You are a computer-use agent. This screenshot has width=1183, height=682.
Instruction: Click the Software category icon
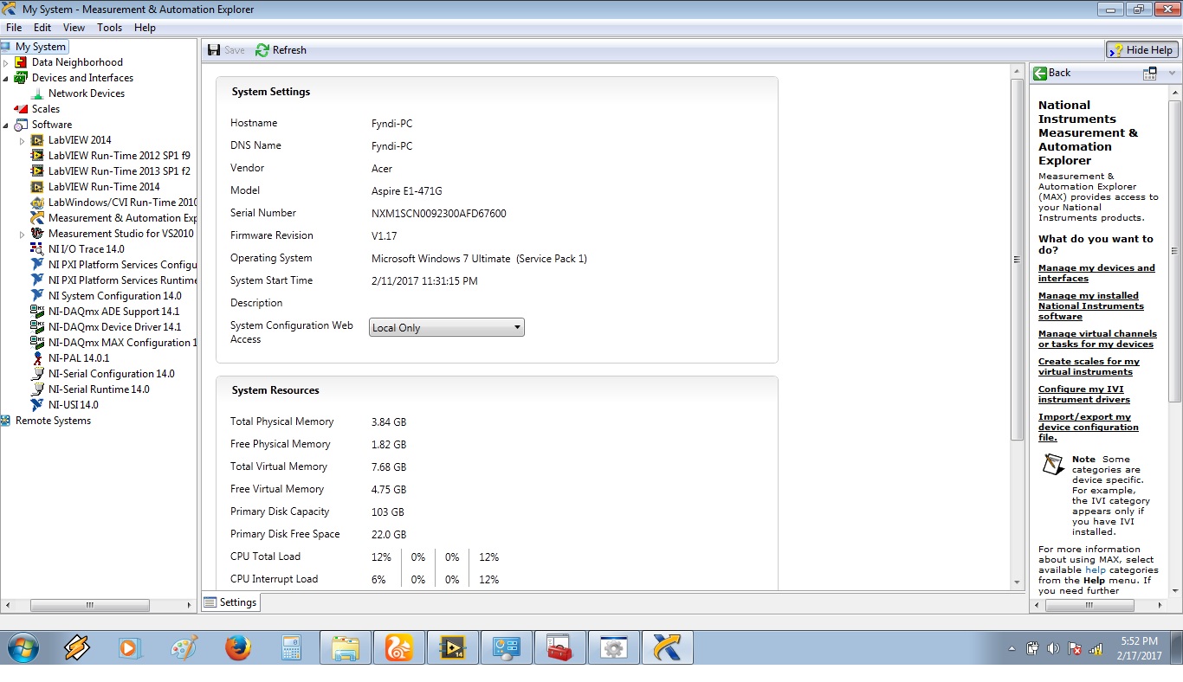point(21,125)
